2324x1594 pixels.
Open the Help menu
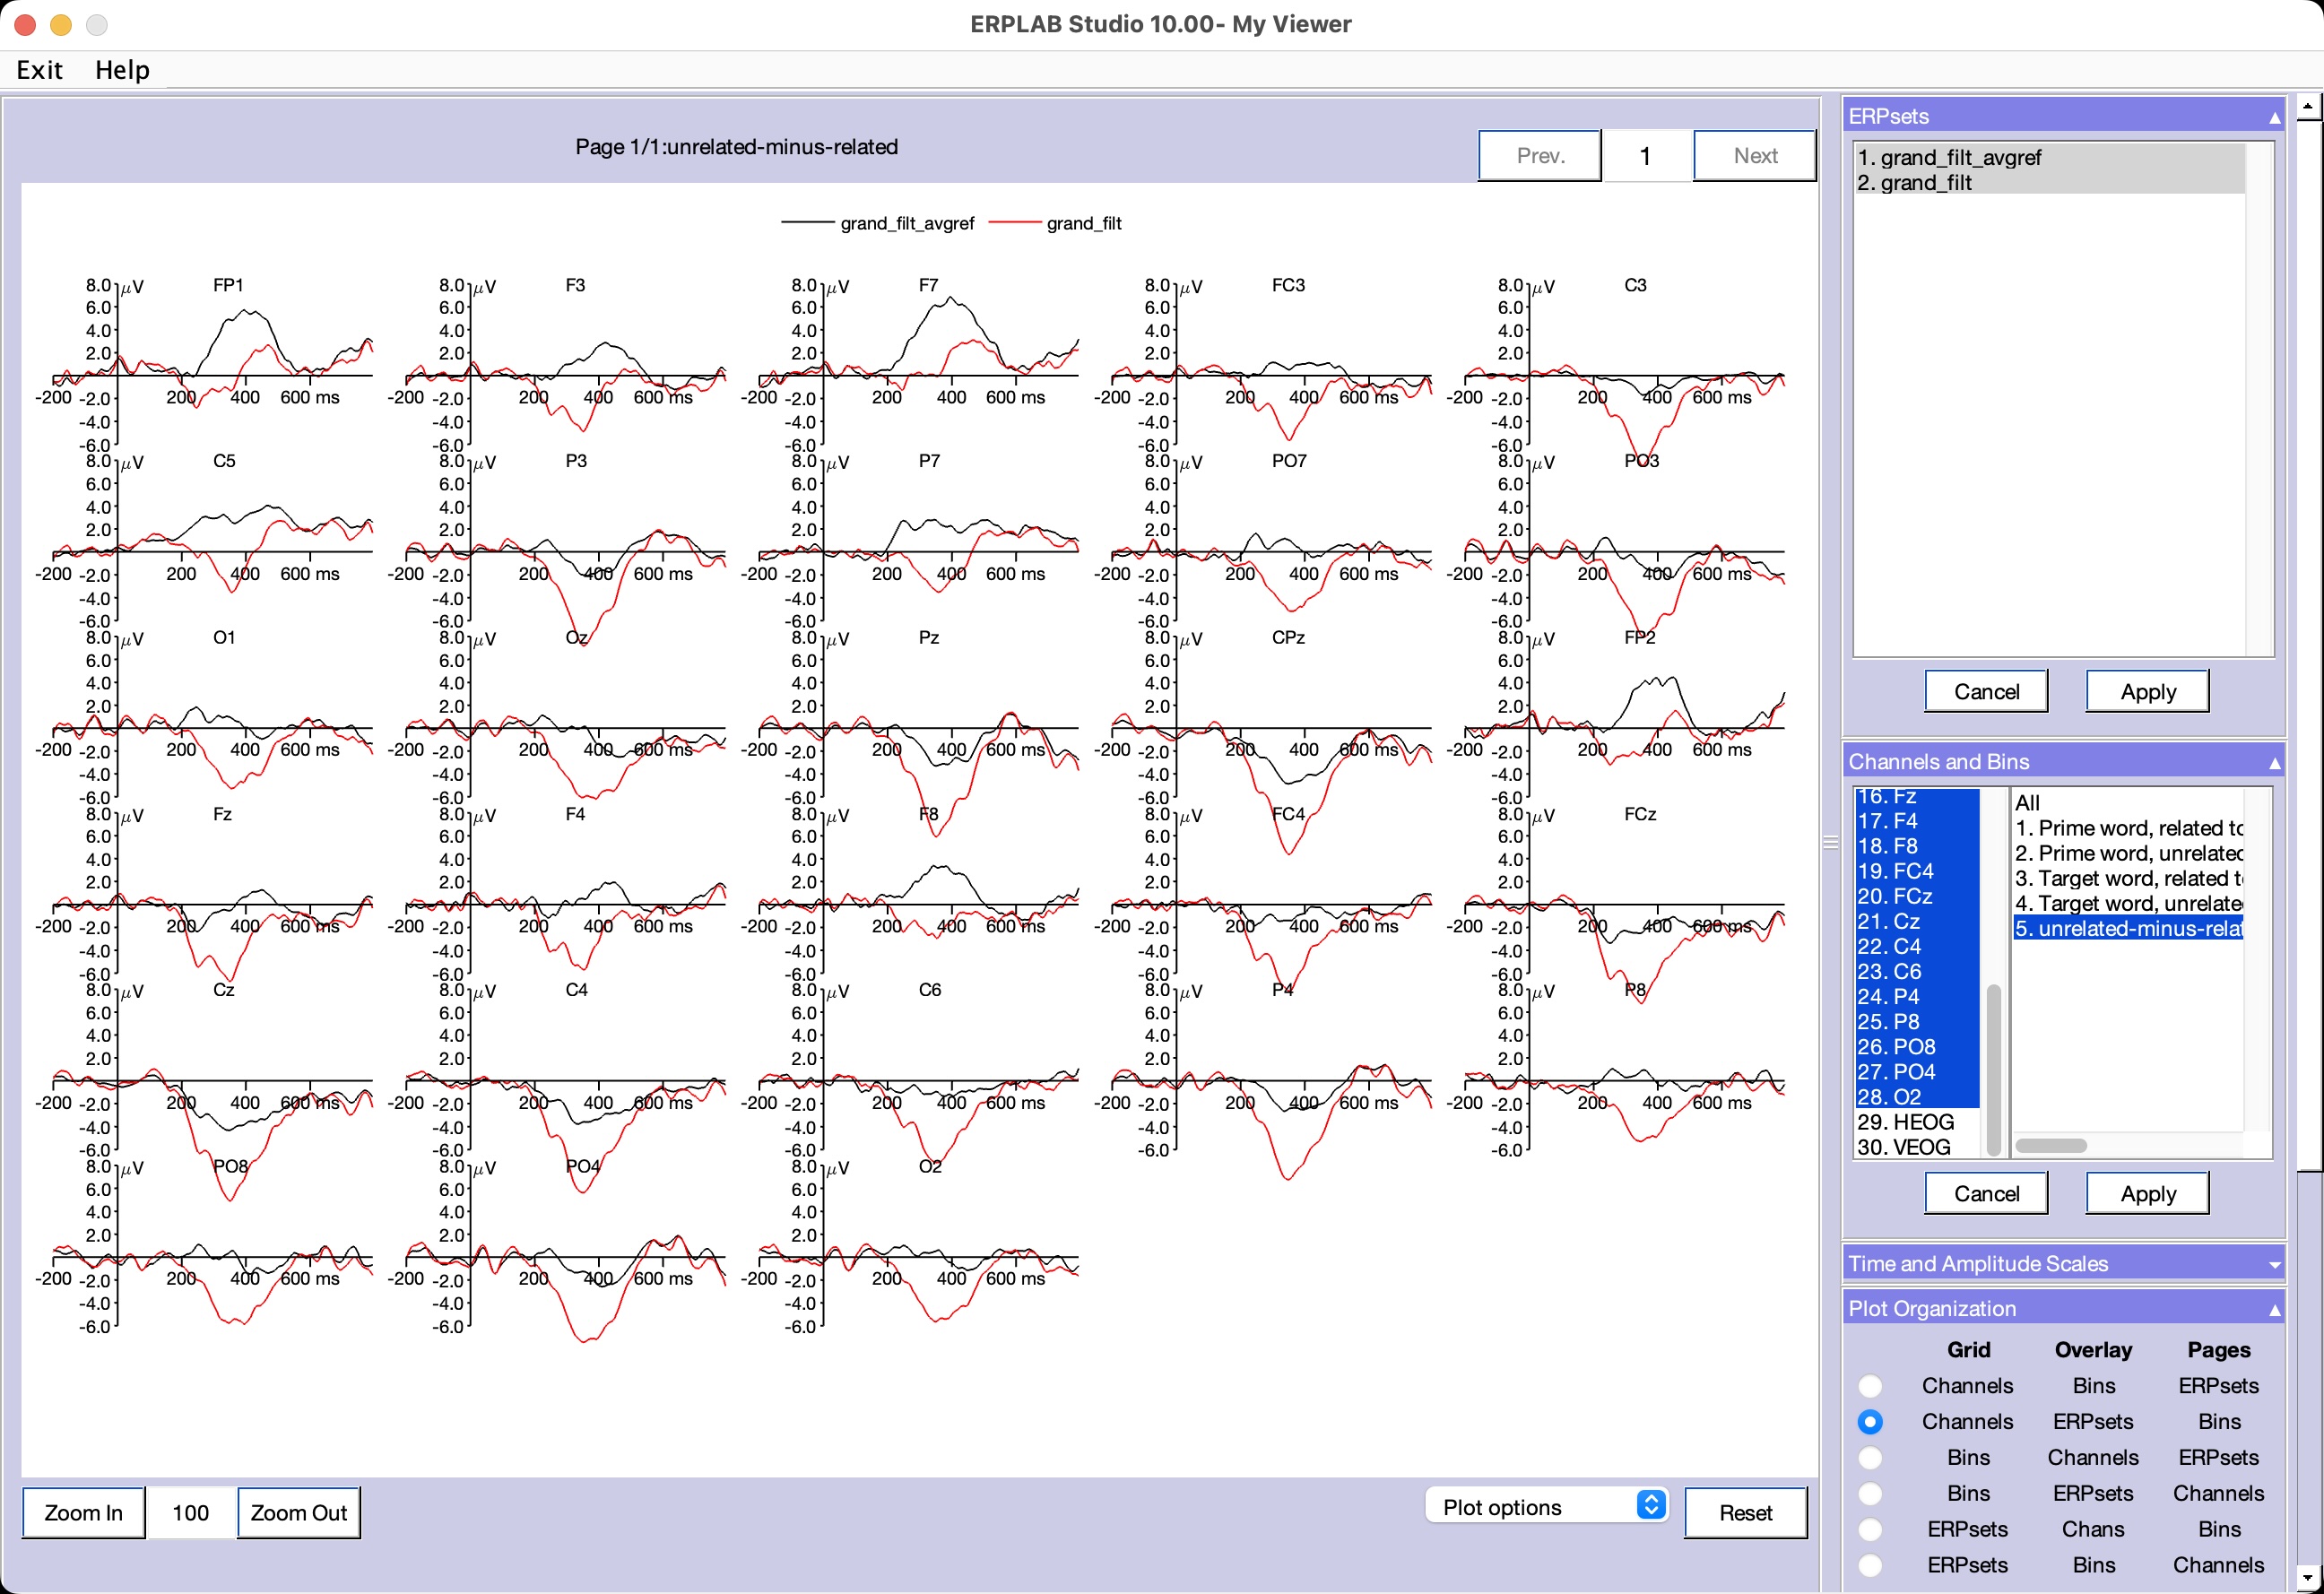[122, 70]
